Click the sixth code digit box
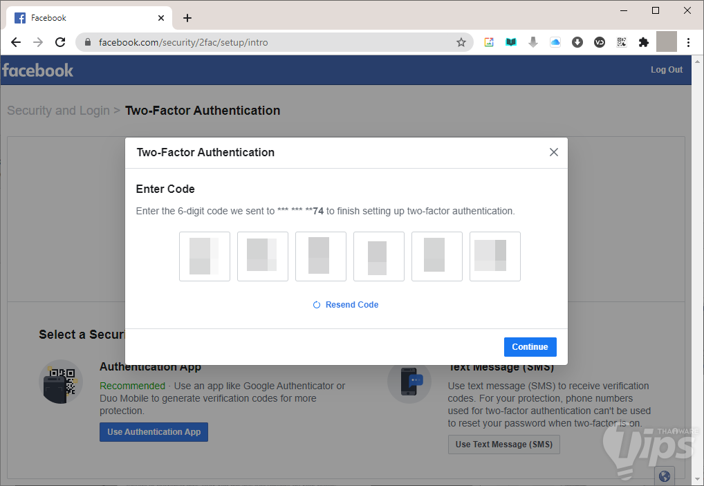Image resolution: width=704 pixels, height=486 pixels. (494, 256)
